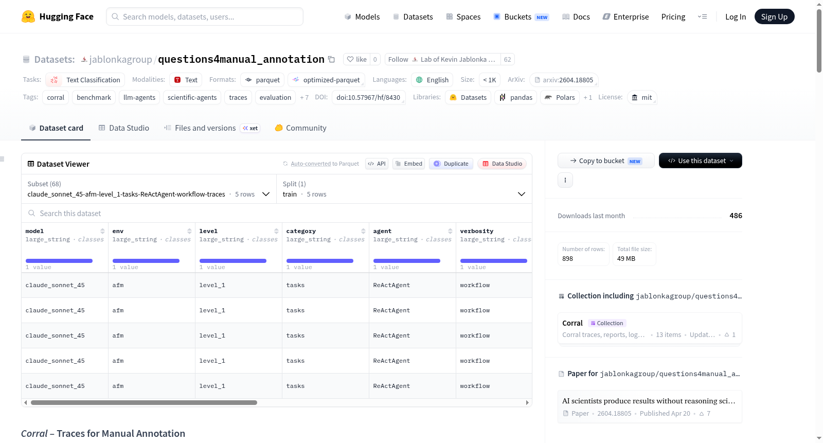Copy the dataset name with the copy icon
The image size is (823, 443).
coord(331,60)
